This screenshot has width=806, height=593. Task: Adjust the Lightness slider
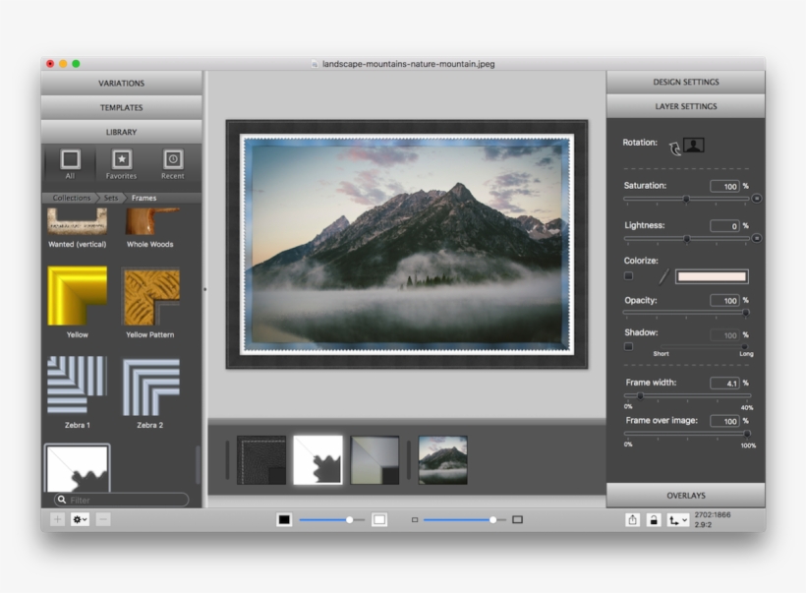(686, 238)
